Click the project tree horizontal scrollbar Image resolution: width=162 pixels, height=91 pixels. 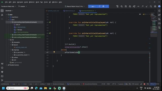coord(23,82)
